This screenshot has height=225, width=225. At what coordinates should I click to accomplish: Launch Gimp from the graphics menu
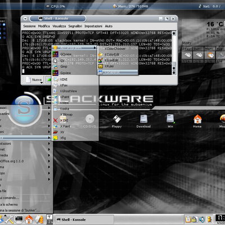tap(74, 66)
